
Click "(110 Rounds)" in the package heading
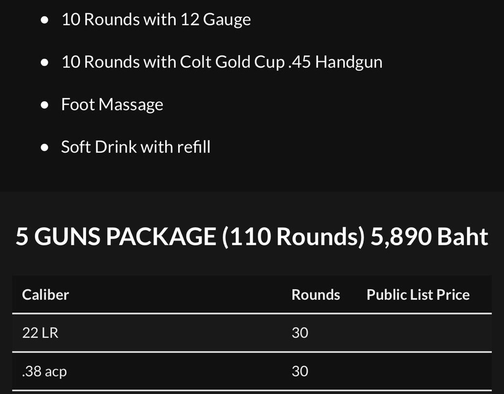(294, 237)
